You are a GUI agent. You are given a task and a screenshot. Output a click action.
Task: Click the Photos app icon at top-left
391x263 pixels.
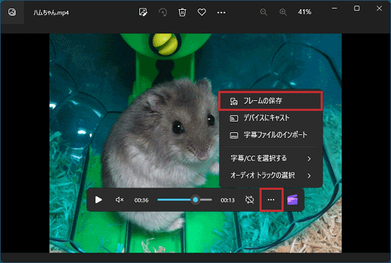pyautogui.click(x=12, y=12)
